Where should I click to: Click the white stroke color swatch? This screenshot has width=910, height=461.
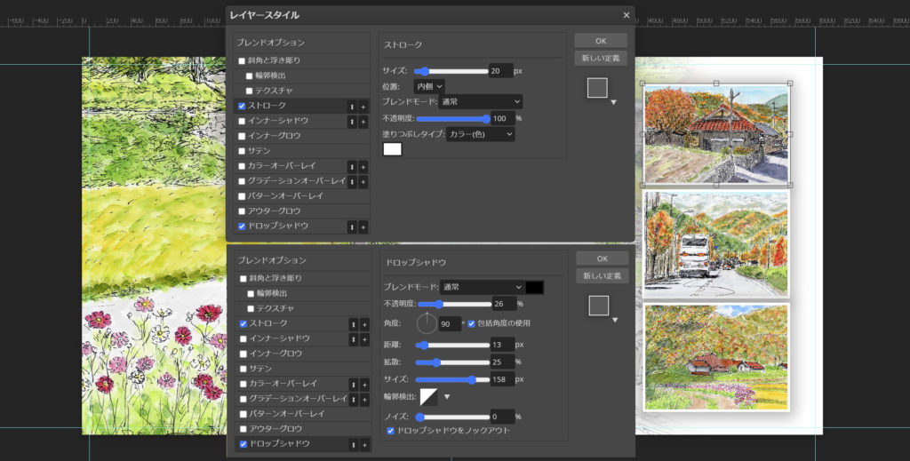(x=392, y=149)
